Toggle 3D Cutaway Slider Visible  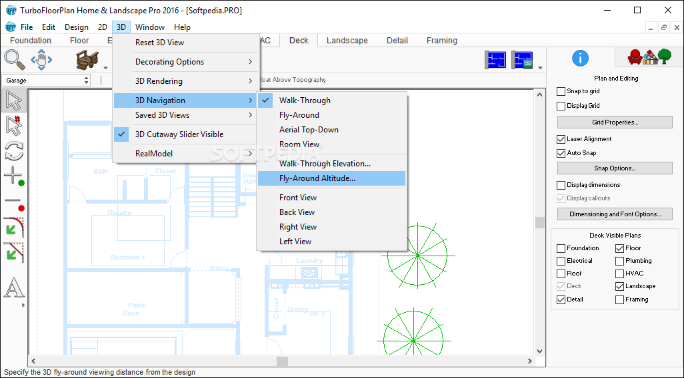(185, 134)
